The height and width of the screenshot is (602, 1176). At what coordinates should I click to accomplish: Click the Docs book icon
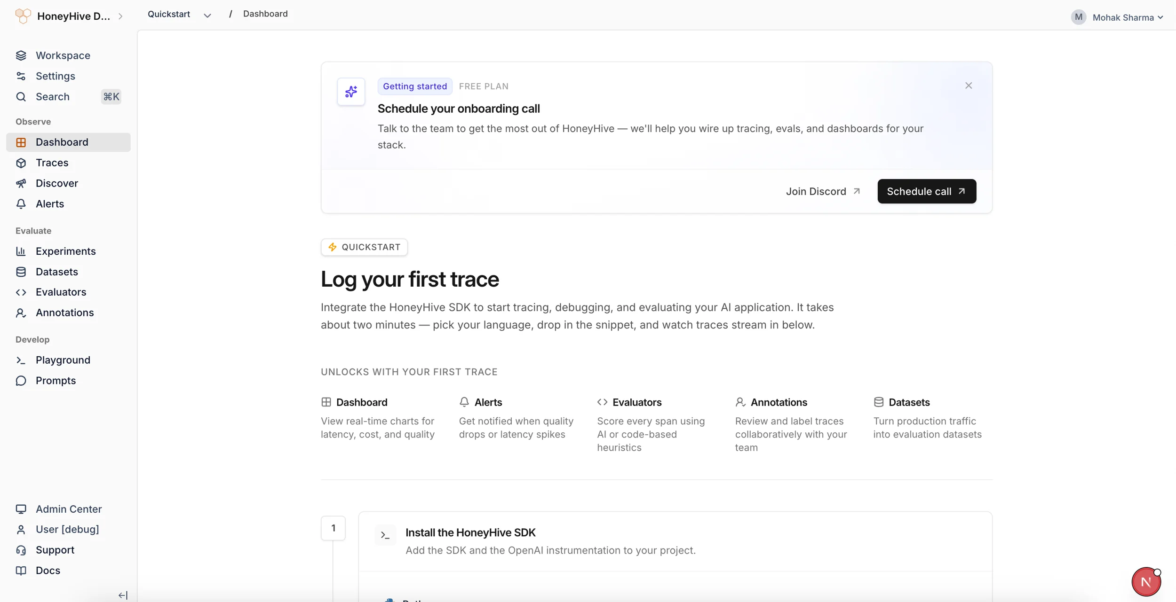(x=21, y=571)
